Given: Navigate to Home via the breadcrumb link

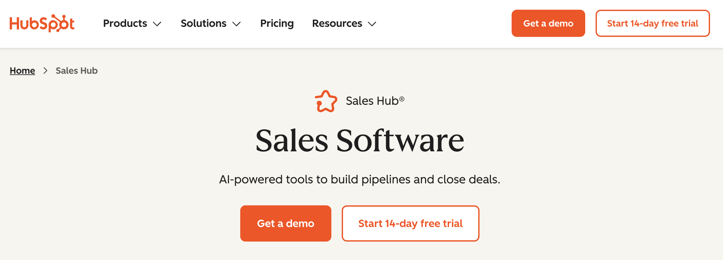Looking at the screenshot, I should (22, 70).
